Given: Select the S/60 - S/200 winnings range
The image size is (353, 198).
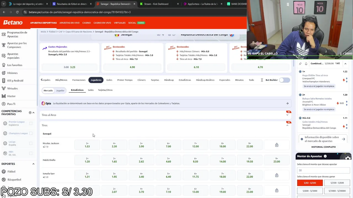Looking at the screenshot, I should click(x=310, y=183).
